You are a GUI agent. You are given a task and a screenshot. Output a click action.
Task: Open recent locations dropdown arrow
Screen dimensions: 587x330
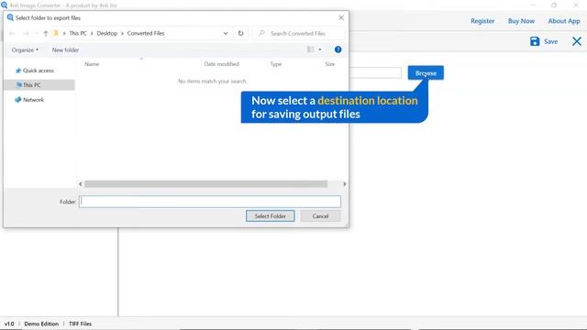36,33
